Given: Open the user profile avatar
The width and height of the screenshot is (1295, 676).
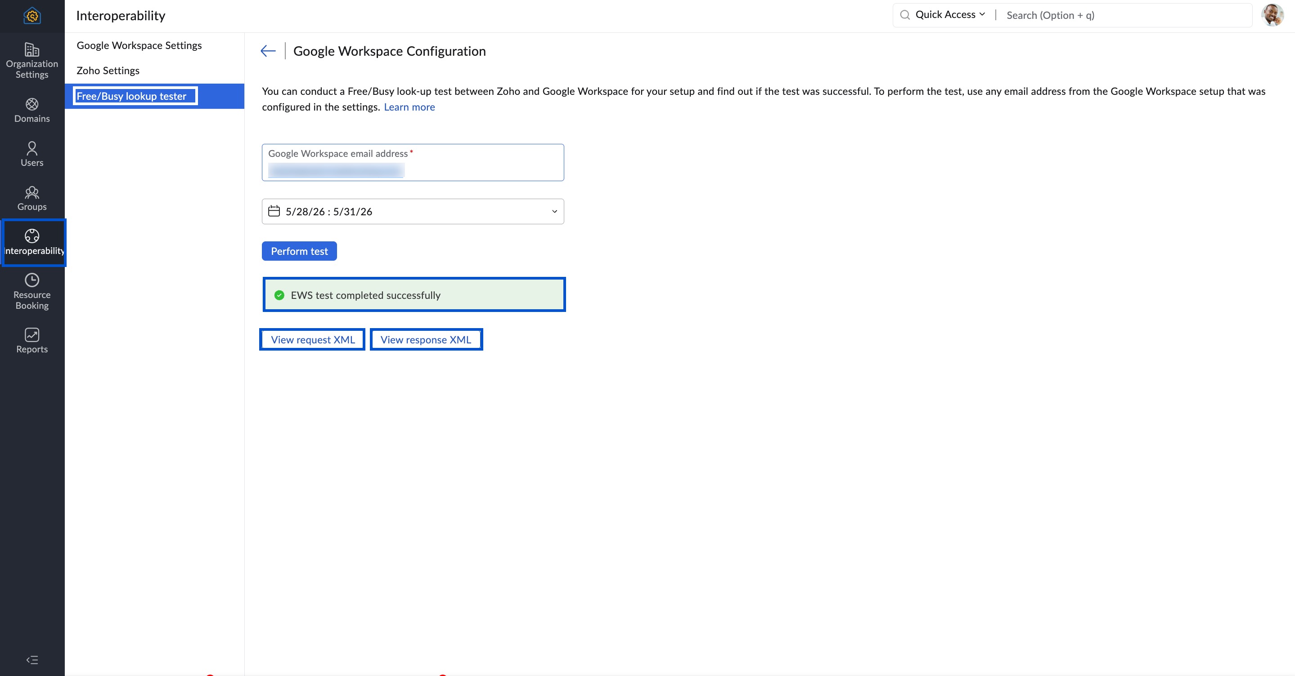Looking at the screenshot, I should coord(1273,15).
